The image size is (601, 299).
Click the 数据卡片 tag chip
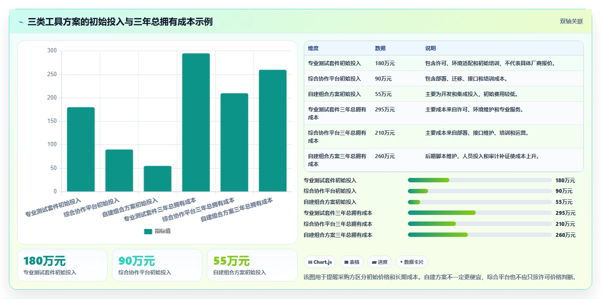coord(412,262)
